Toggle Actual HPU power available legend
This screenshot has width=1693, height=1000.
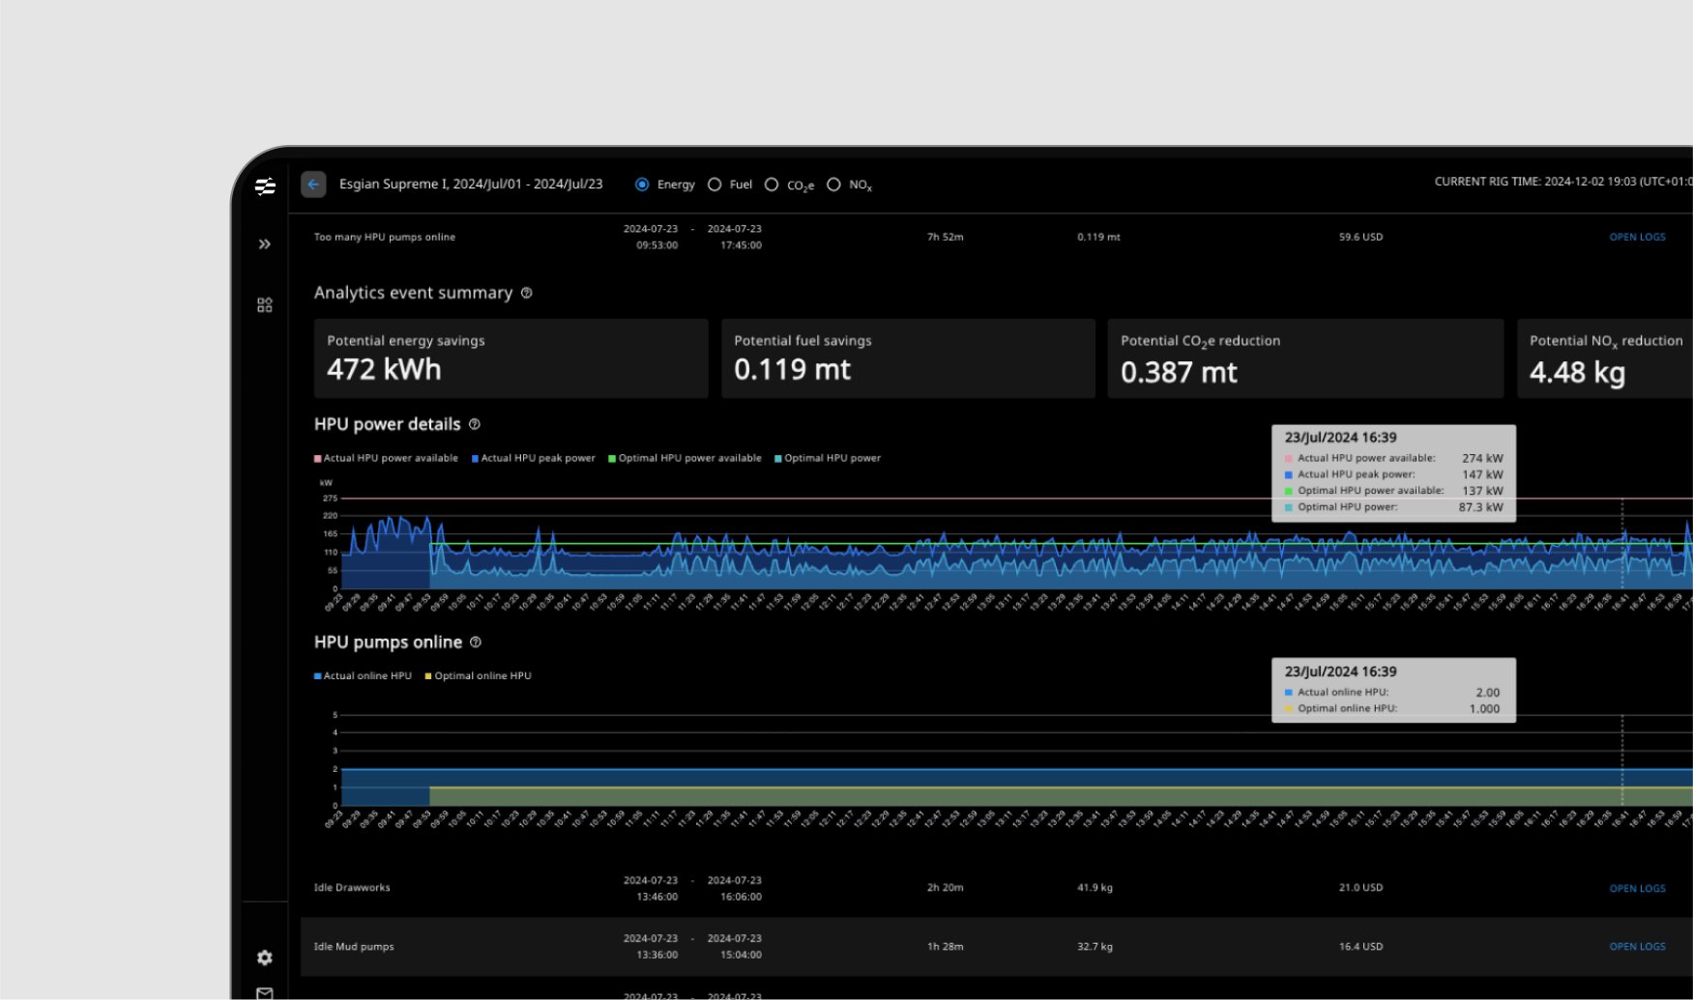point(387,458)
